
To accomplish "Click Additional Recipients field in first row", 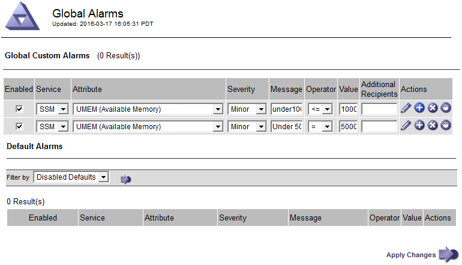I will 379,109.
